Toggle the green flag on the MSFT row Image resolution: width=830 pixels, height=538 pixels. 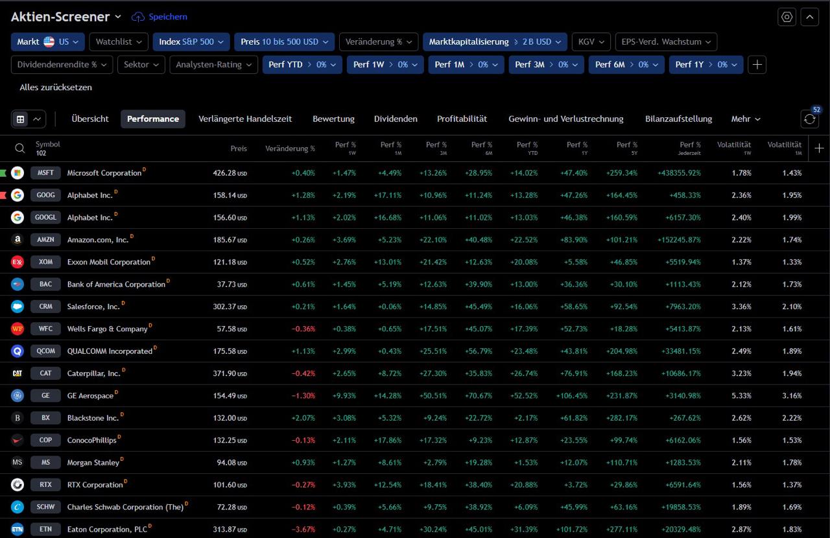[3, 173]
